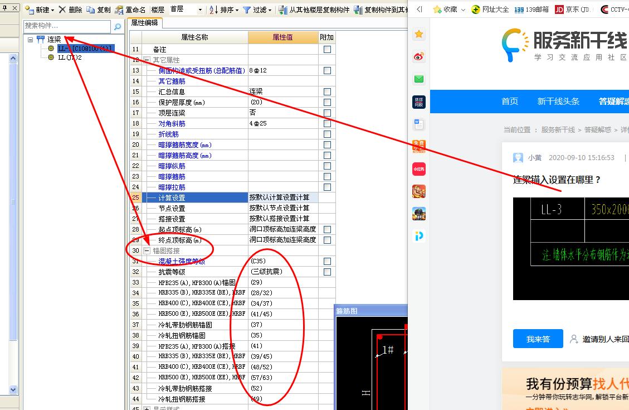The height and width of the screenshot is (410, 629).
Task: Click the 新建 (New) toolbar button
Action: (x=40, y=9)
